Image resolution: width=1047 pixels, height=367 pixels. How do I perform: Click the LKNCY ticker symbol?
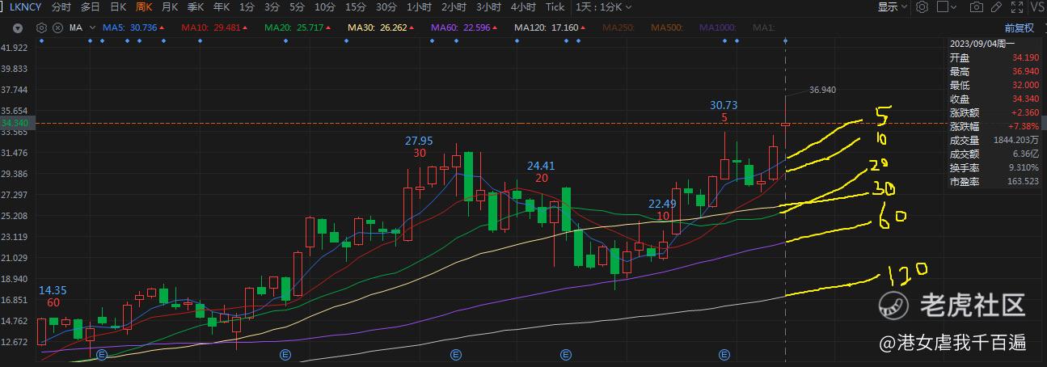[x=25, y=7]
